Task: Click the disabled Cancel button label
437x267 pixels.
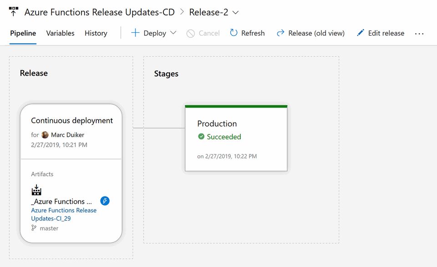Action: [x=209, y=33]
